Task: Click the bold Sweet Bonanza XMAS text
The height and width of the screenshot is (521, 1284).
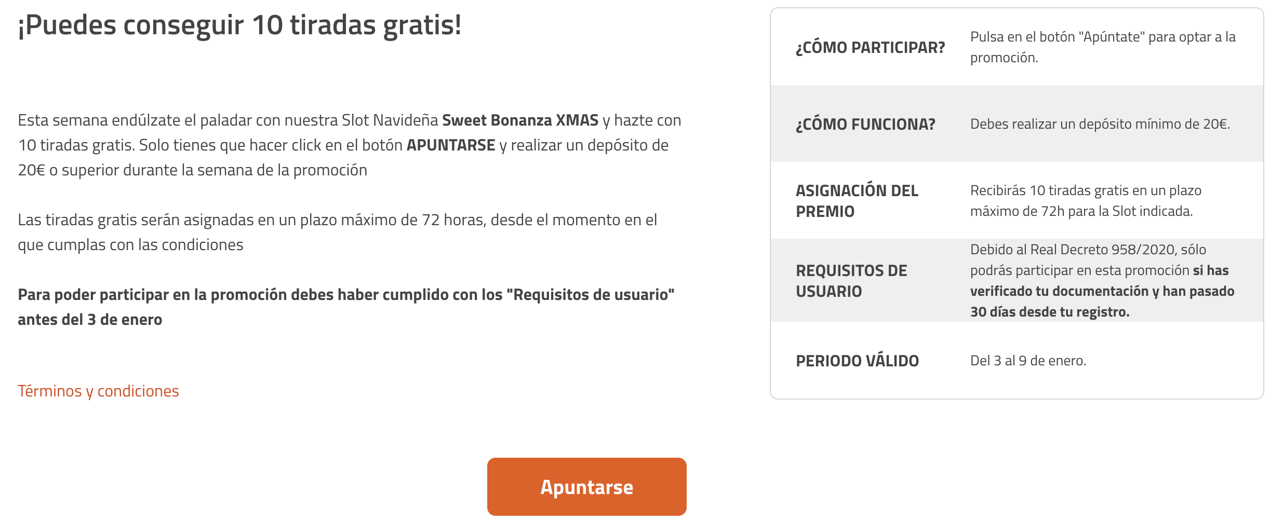Action: [x=520, y=120]
